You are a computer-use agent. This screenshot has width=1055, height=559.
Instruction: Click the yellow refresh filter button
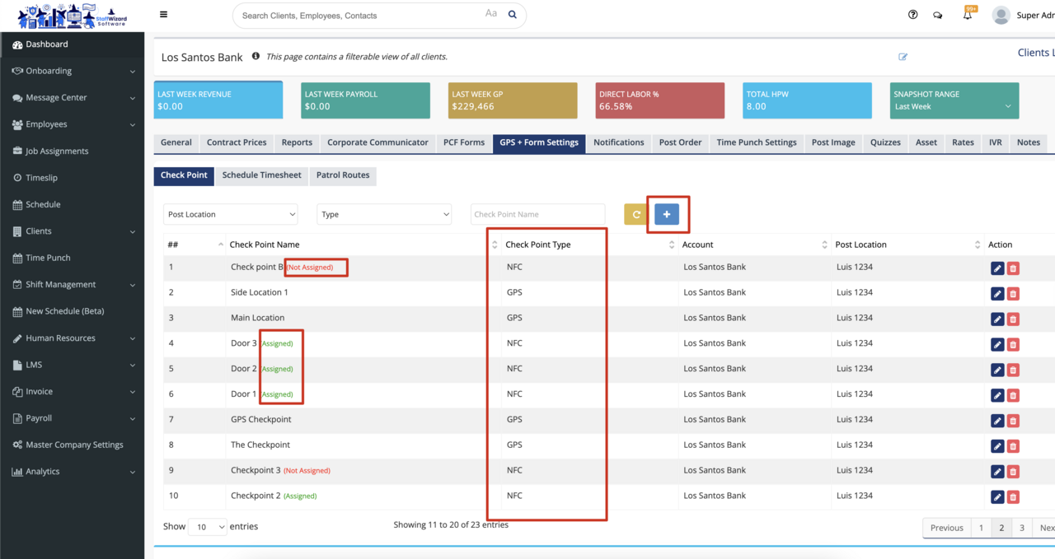[x=635, y=214]
